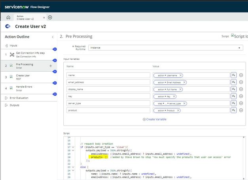Delete the name input variable row
Image resolution: width=248 pixels, height=180 pixels.
click(241, 75)
